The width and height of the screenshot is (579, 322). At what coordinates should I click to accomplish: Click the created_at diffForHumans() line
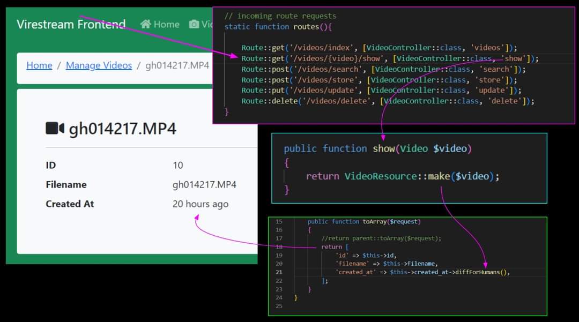(x=422, y=272)
